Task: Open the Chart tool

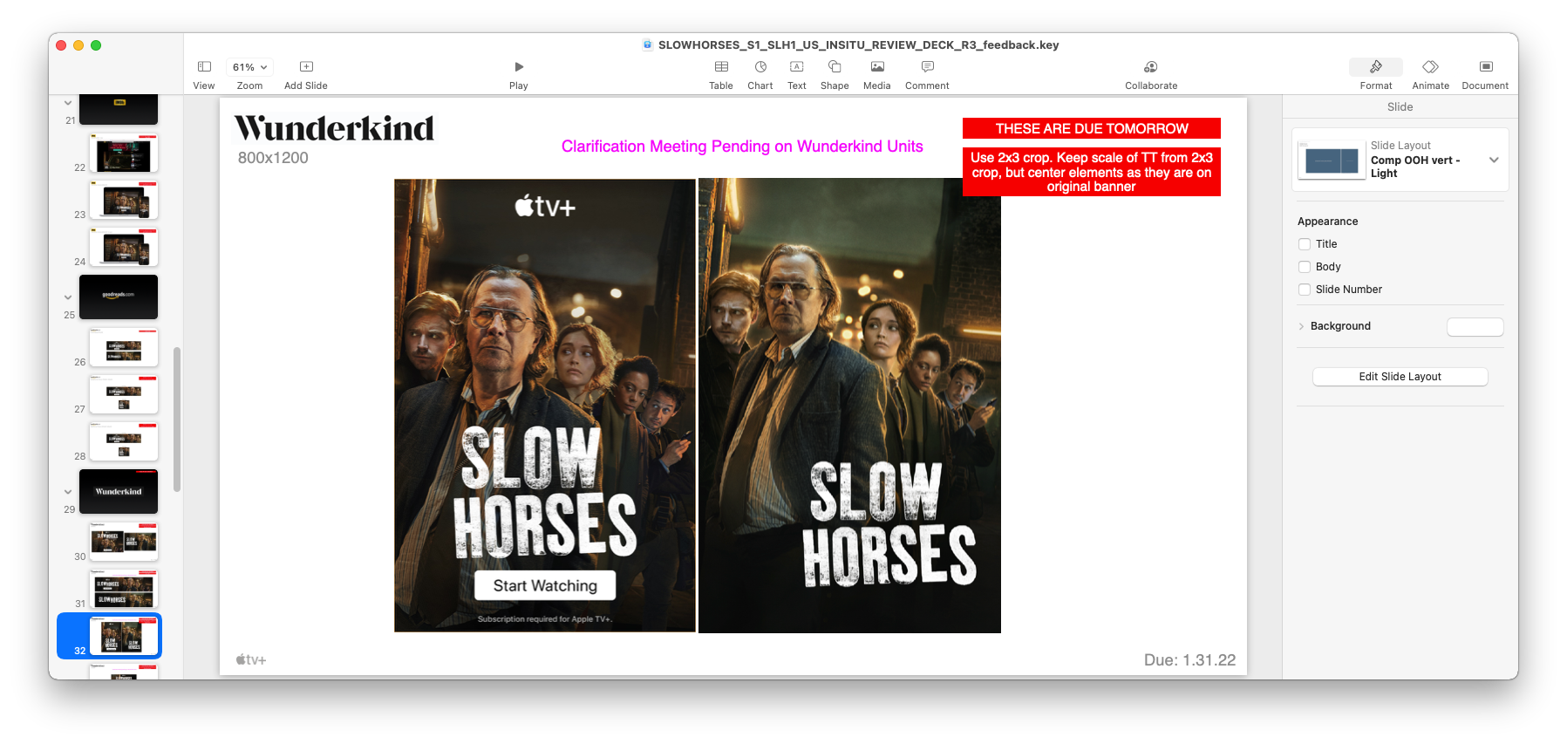Action: (760, 67)
